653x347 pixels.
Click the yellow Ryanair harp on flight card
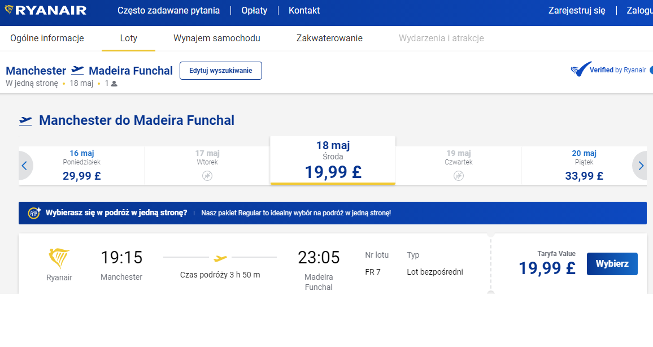click(x=59, y=258)
